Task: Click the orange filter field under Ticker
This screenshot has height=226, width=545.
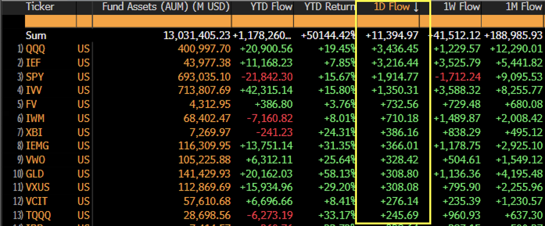Action: tap(51, 21)
